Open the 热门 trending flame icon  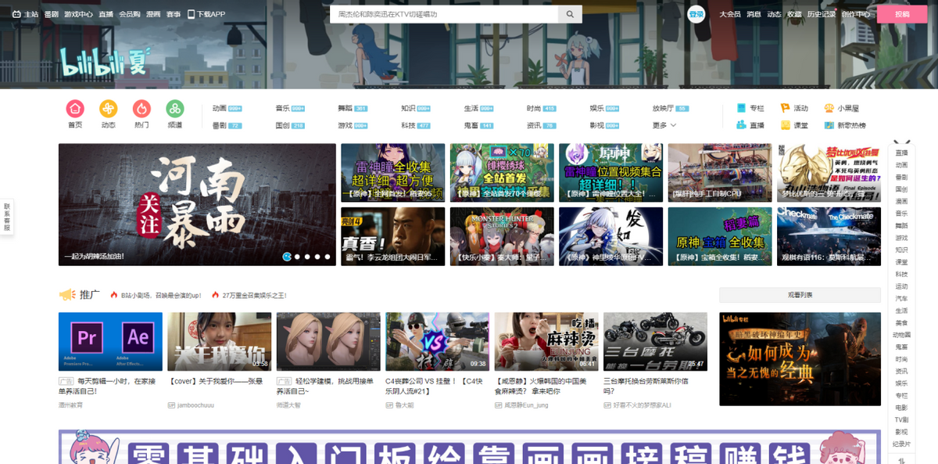(x=141, y=110)
